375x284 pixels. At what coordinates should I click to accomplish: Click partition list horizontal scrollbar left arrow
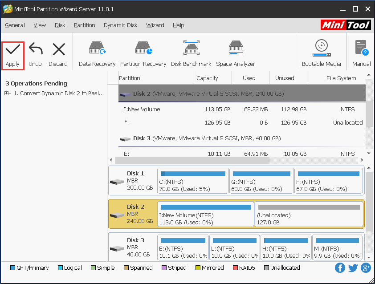tap(111, 160)
